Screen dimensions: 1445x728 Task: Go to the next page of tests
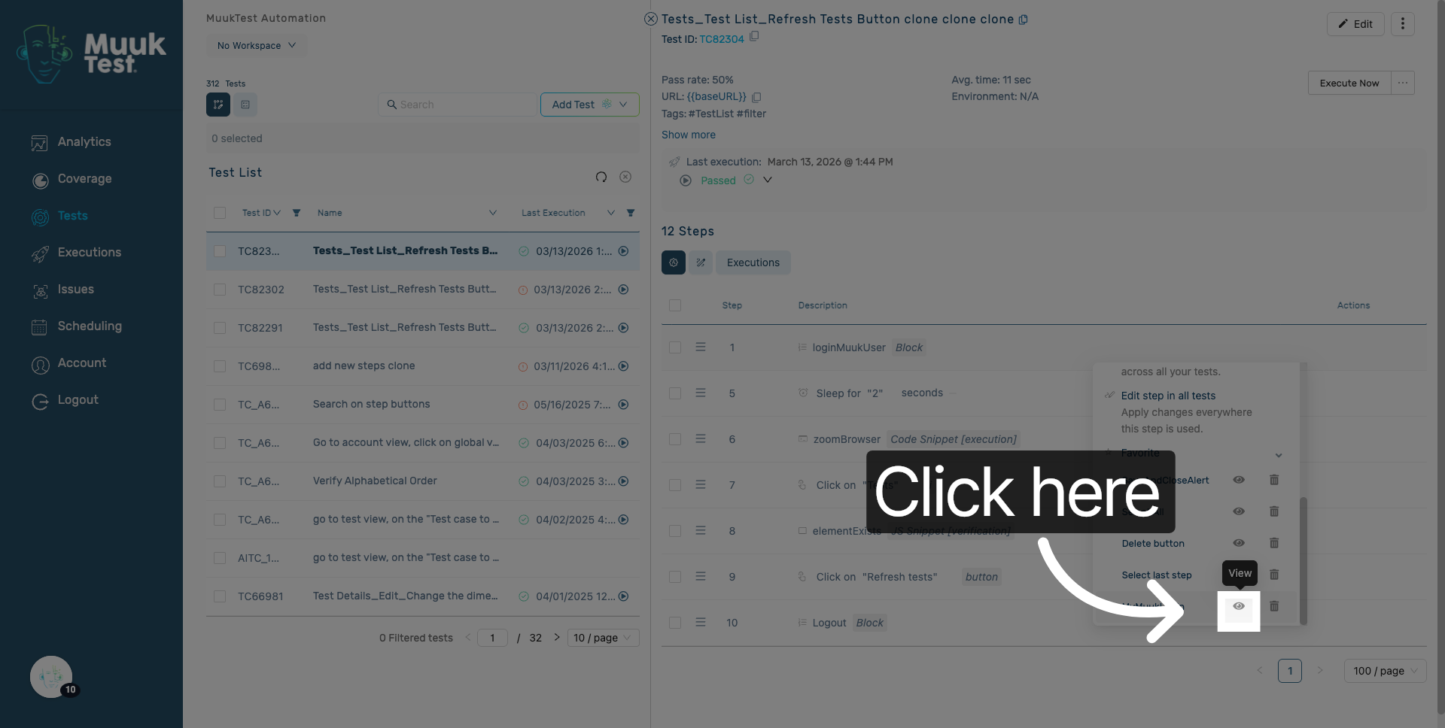557,638
